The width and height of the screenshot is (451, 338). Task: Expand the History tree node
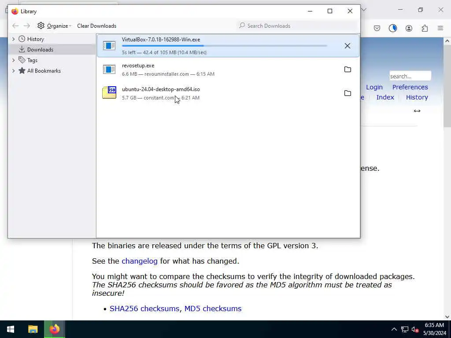click(x=13, y=39)
